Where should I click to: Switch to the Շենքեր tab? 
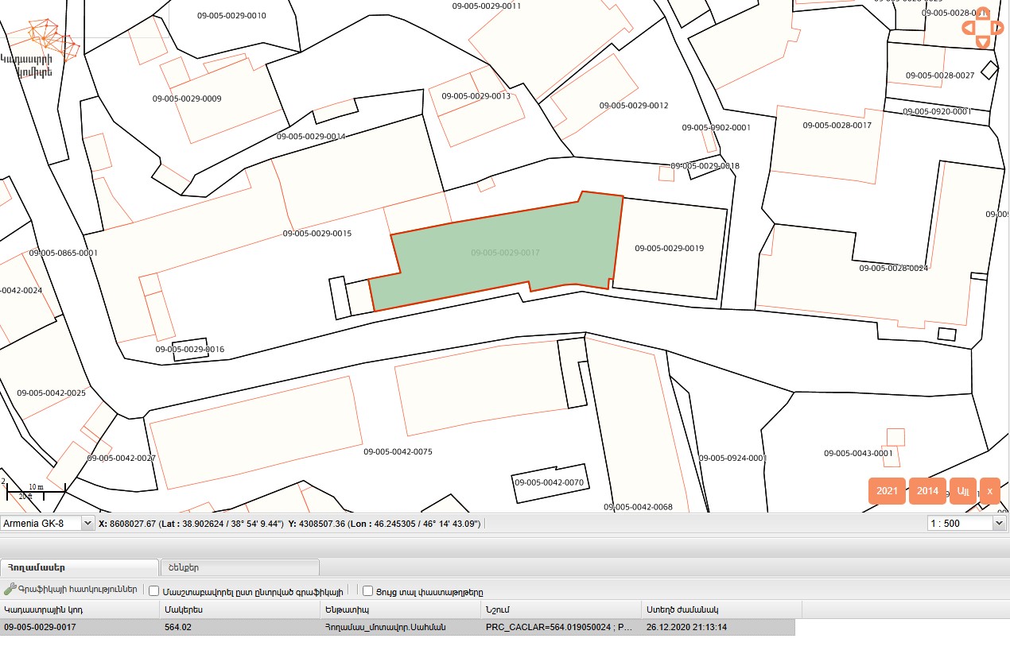(239, 567)
